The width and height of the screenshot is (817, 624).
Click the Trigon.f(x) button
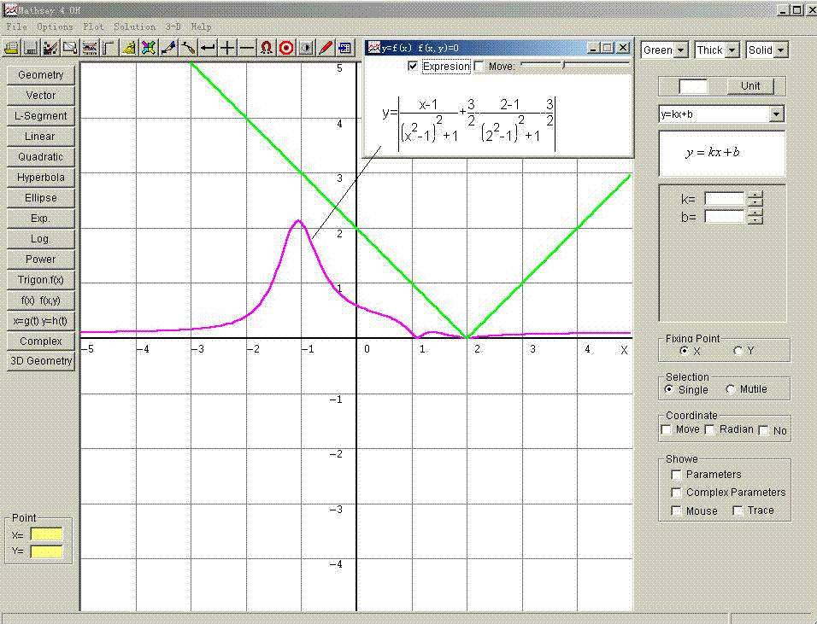click(41, 280)
